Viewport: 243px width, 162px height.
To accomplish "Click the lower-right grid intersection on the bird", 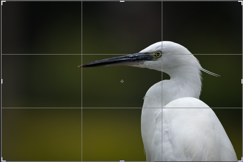I will [162, 108].
